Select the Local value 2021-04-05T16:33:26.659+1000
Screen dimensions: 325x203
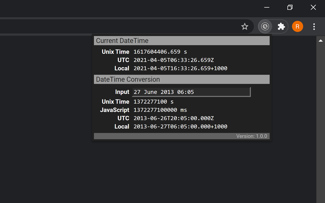pyautogui.click(x=180, y=68)
